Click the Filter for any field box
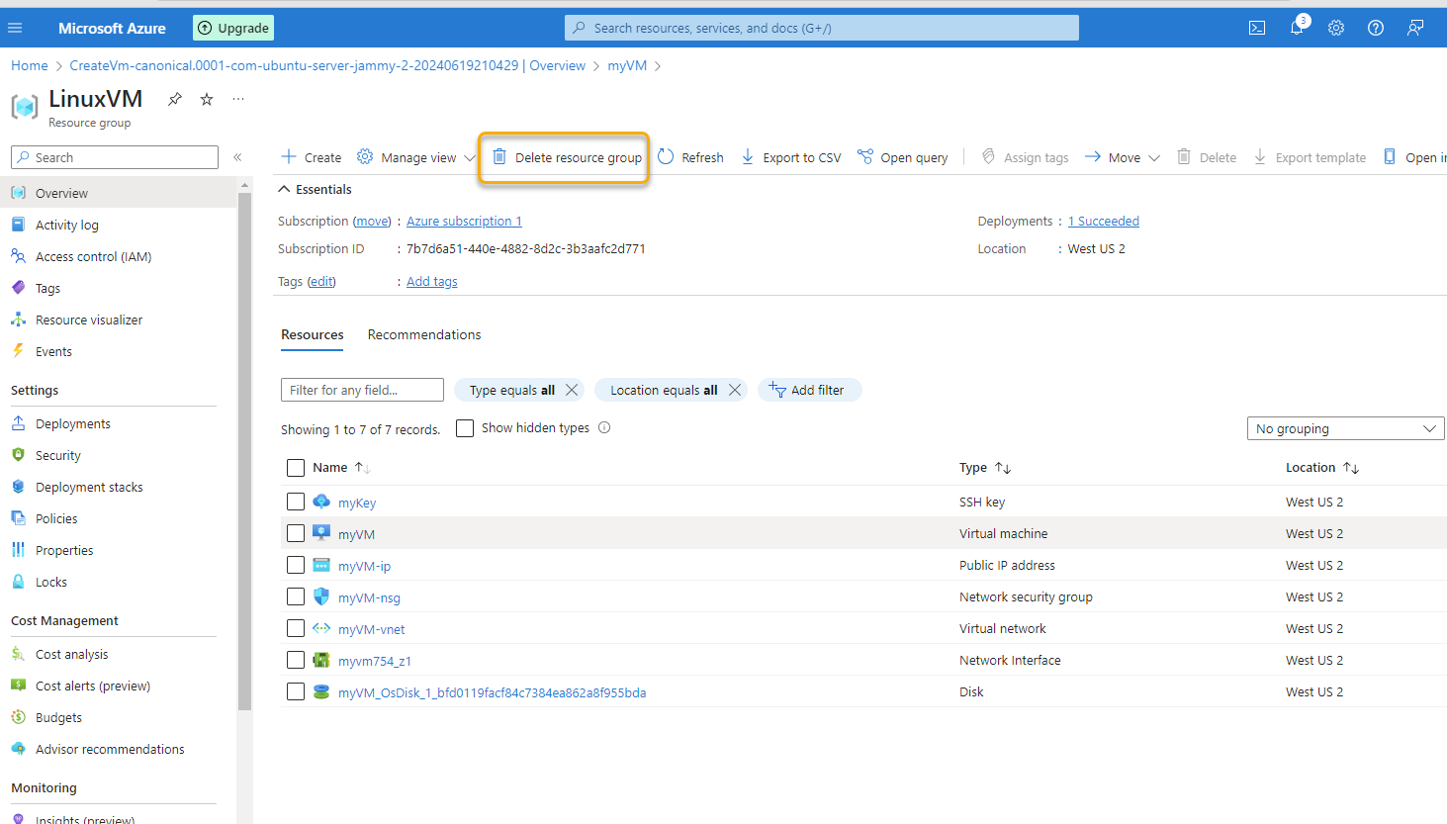Image resolution: width=1447 pixels, height=824 pixels. (362, 390)
